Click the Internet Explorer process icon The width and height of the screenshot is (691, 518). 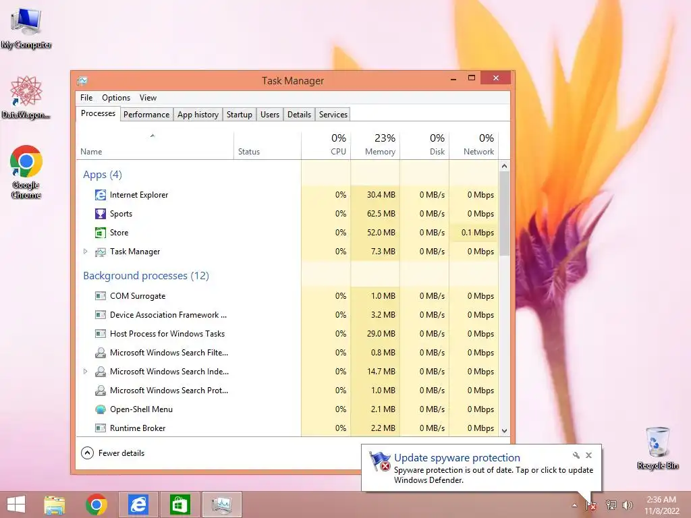[101, 195]
